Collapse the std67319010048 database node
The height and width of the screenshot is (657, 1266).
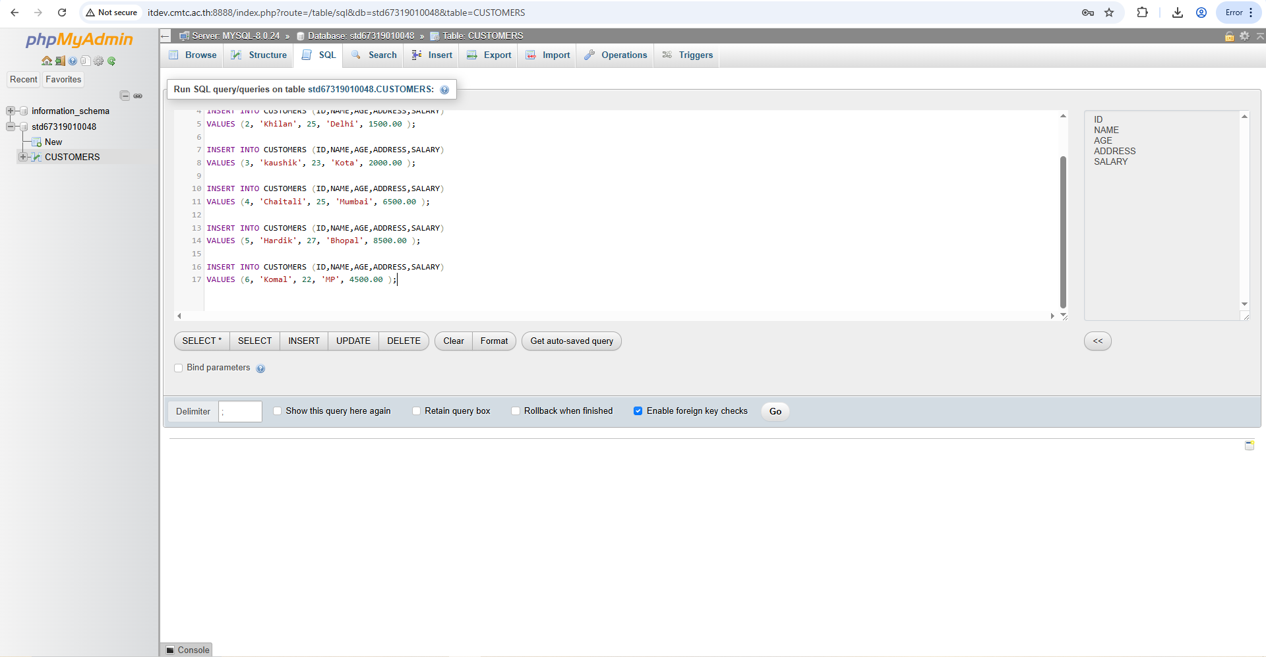click(x=11, y=127)
